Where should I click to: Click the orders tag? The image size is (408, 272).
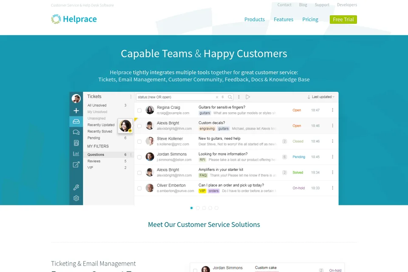coord(214,191)
